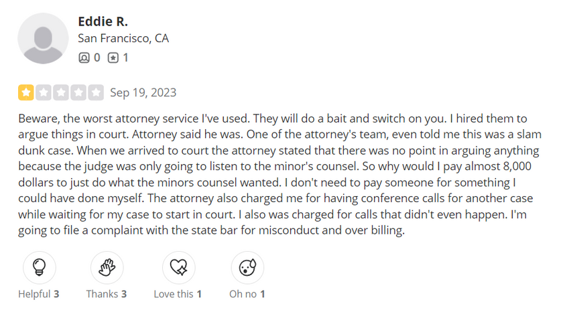
Task: Select the fourth gray rating star
Action: pyautogui.click(x=78, y=92)
